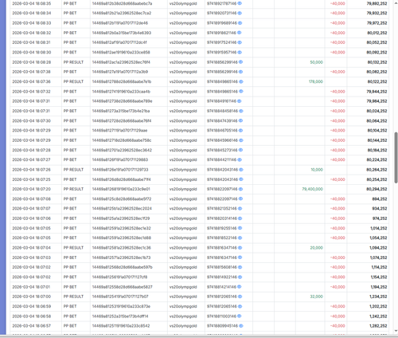Click eye icon beside the 178,000 result row

(241, 81)
